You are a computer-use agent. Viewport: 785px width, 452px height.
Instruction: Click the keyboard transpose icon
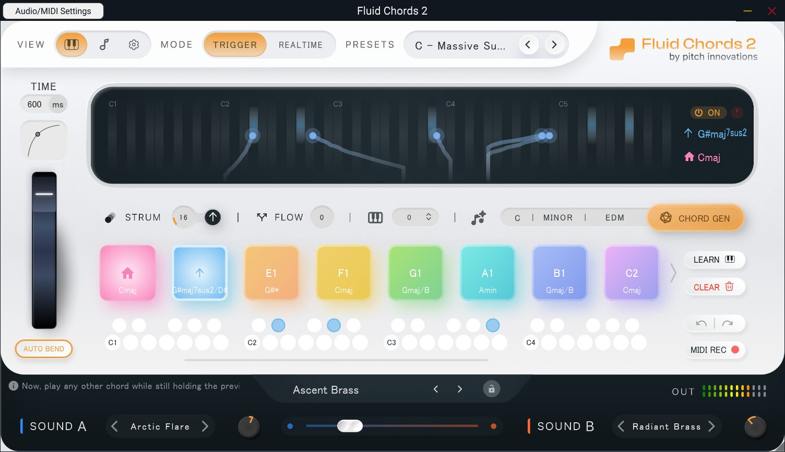(375, 218)
